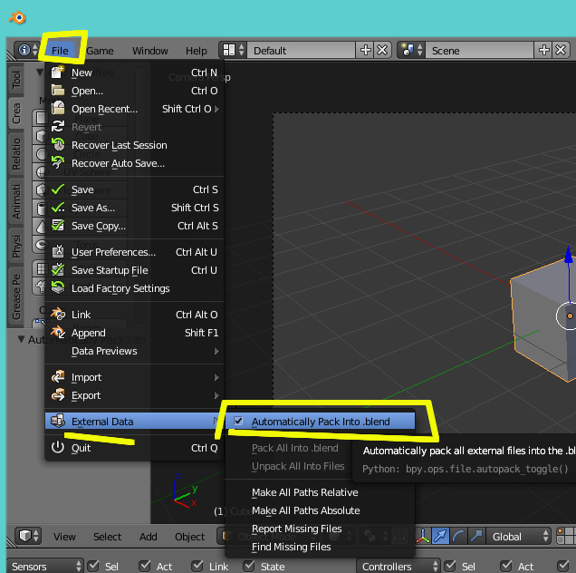Toggle the 3D manipulator axes icon
Screen dimensions: 576x573
pyautogui.click(x=423, y=536)
